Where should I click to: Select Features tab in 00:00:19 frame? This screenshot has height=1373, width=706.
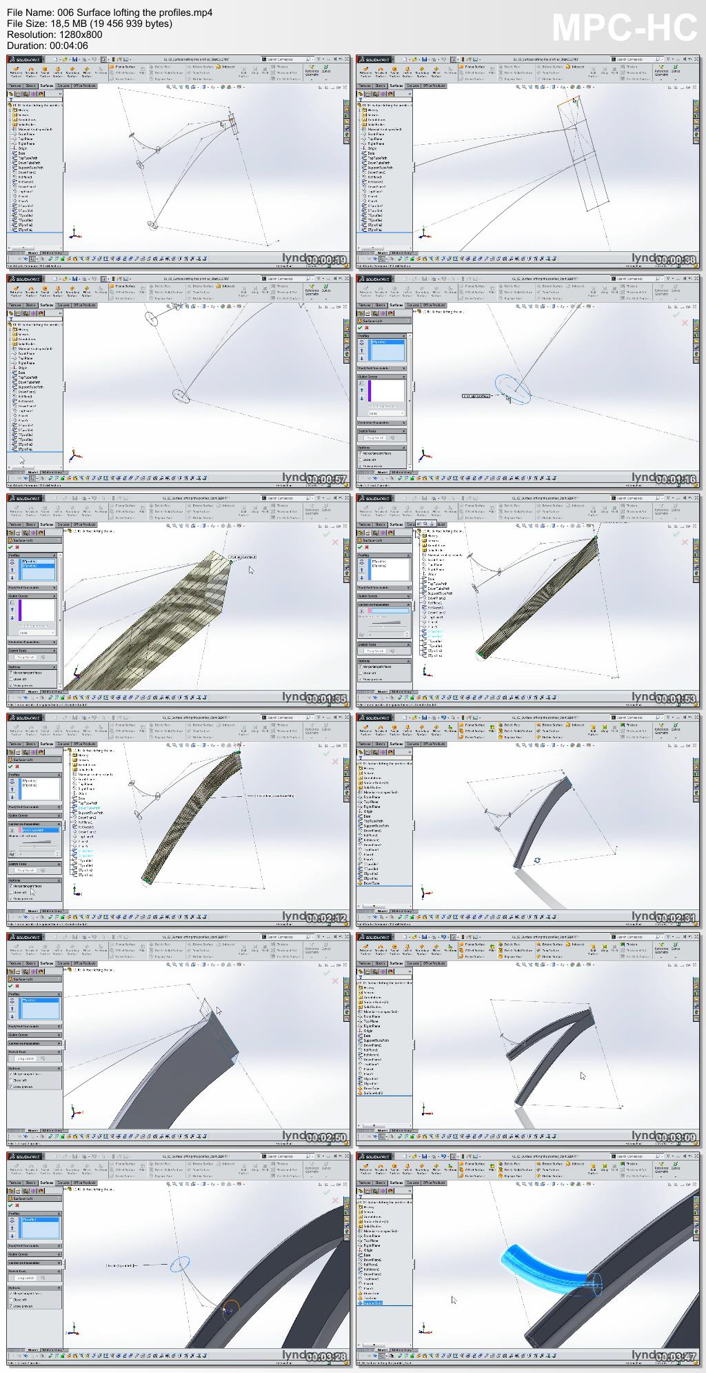tap(14, 86)
